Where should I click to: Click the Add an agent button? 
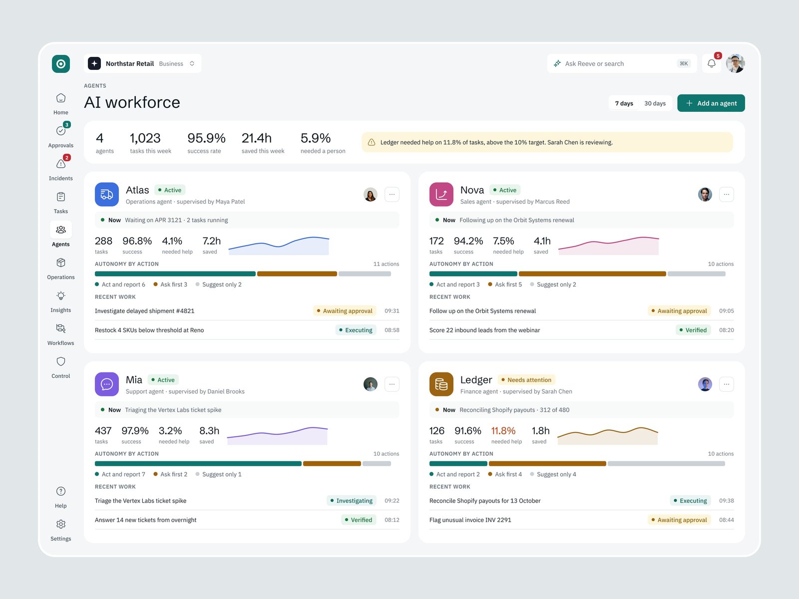(711, 103)
